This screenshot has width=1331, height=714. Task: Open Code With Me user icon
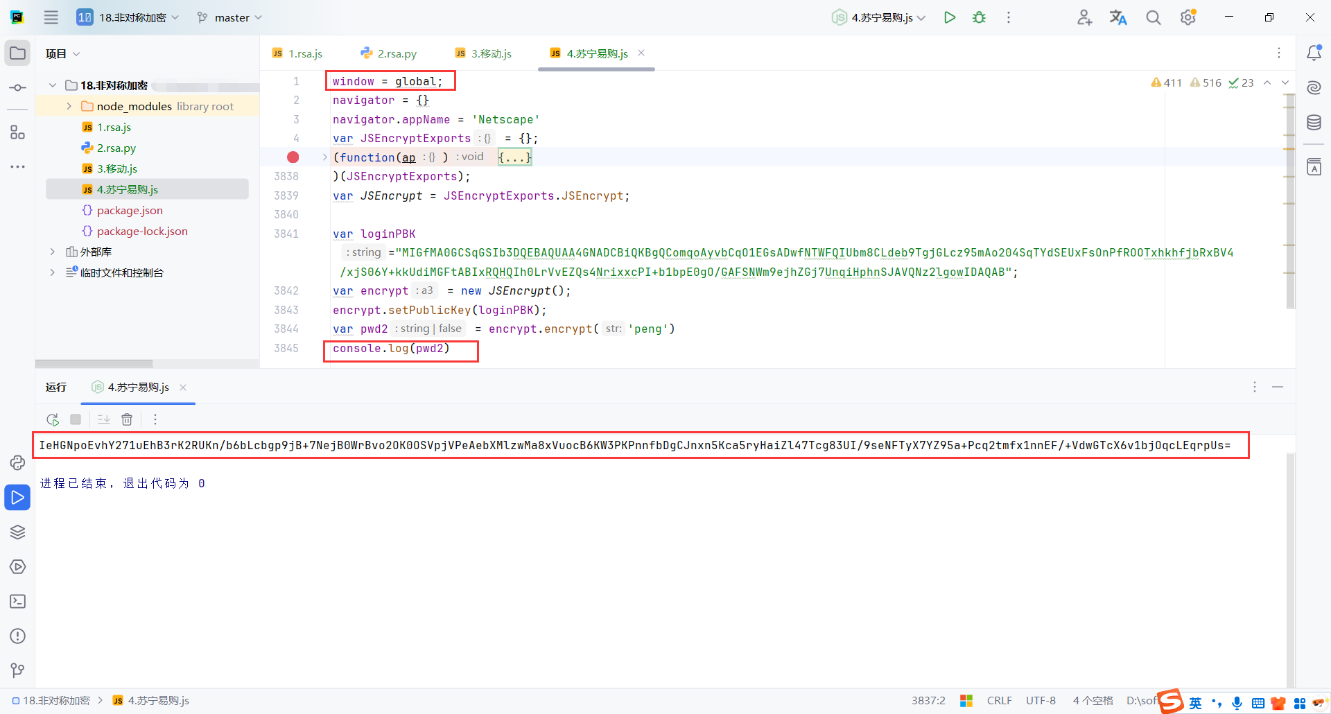[1084, 17]
